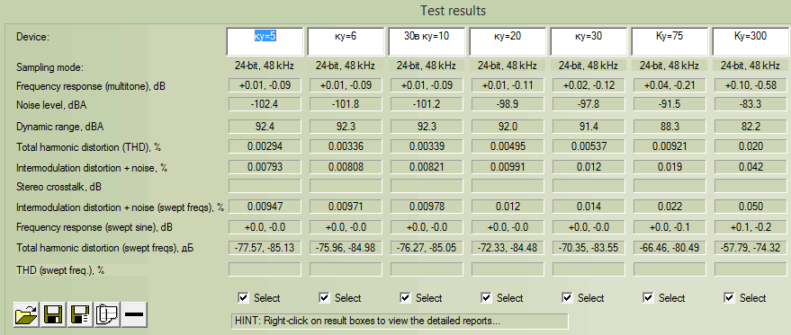Select noise level result -102.4
Screen dimensions: 791x335
[x=265, y=105]
